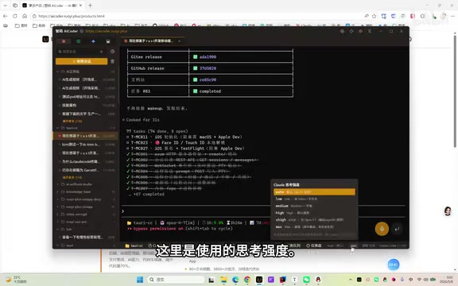
Task: Expand the ruoyi-vue-pro folder
Action: pyautogui.click(x=57, y=222)
